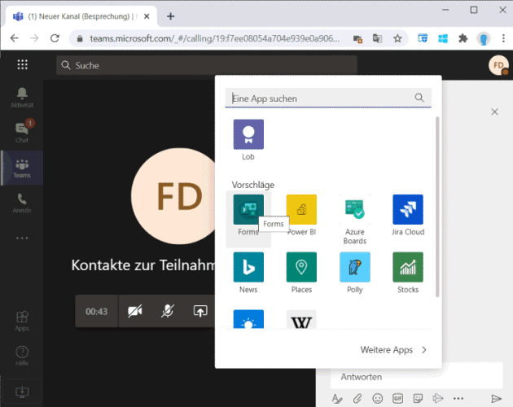Open the Places app

coord(301,267)
